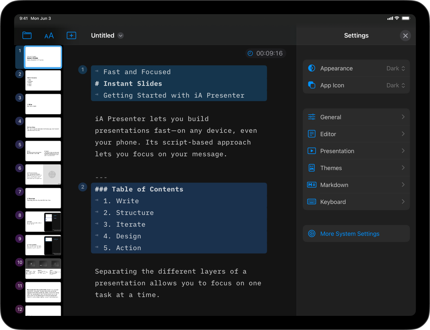
Task: Click the '---' slide separator text
Action: (x=101, y=178)
